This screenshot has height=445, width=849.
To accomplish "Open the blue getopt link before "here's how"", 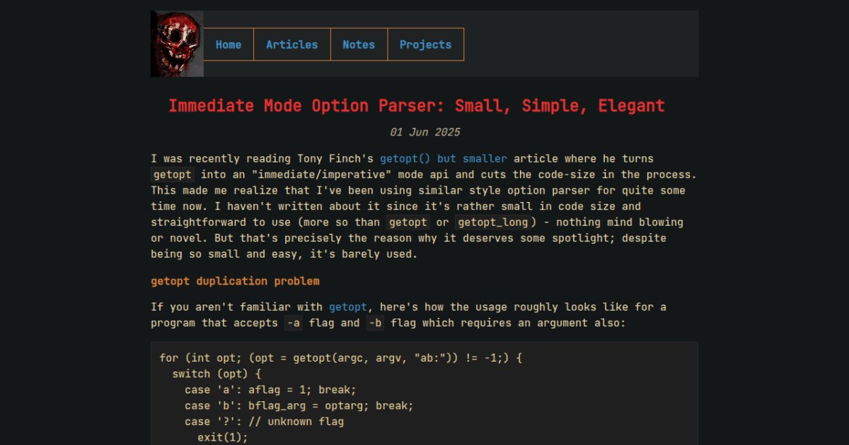I will pos(347,307).
